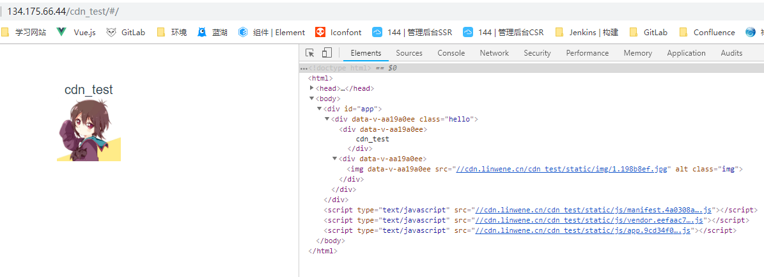Viewport: 764px width, 277px height.
Task: Open the 144 | 管理后台CSR bookmark
Action: click(503, 32)
